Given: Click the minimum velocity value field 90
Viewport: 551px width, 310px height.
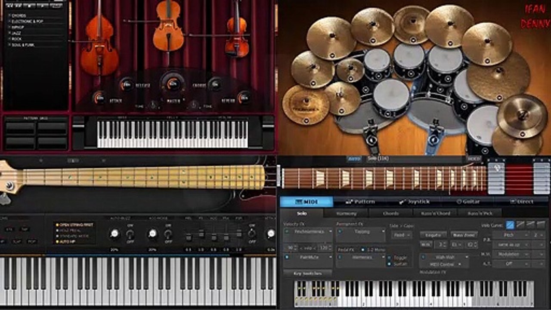Looking at the screenshot, I should point(290,247).
